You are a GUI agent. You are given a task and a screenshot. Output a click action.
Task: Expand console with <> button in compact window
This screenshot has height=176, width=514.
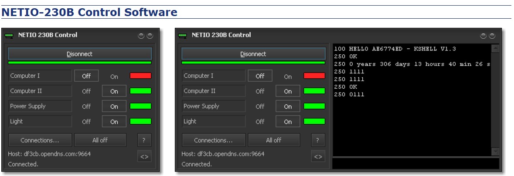click(144, 157)
